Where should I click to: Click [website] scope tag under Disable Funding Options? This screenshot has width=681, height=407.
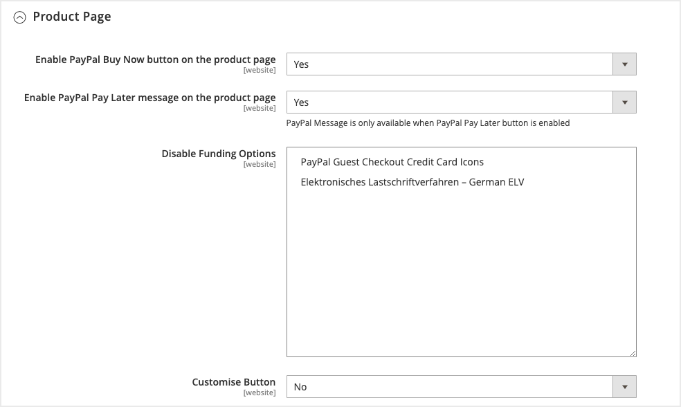(259, 165)
